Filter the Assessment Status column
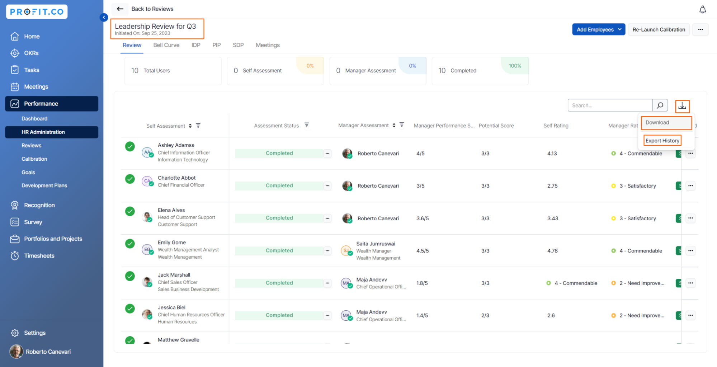 coord(307,125)
